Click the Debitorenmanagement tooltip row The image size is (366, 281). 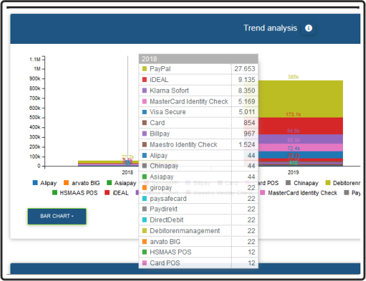198,231
